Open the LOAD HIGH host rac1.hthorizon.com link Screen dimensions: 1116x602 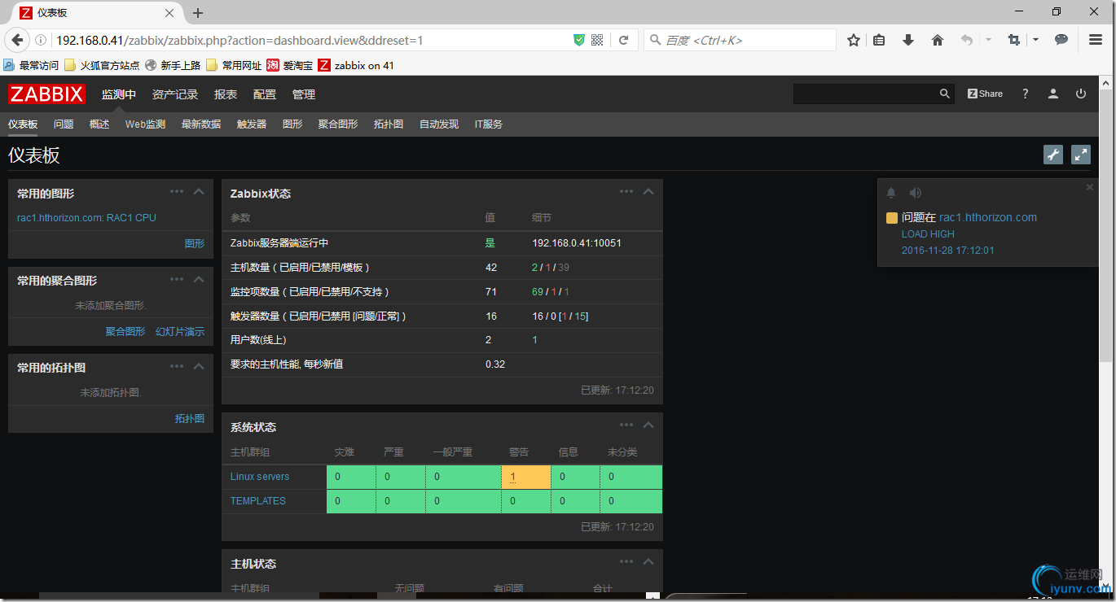click(x=987, y=217)
